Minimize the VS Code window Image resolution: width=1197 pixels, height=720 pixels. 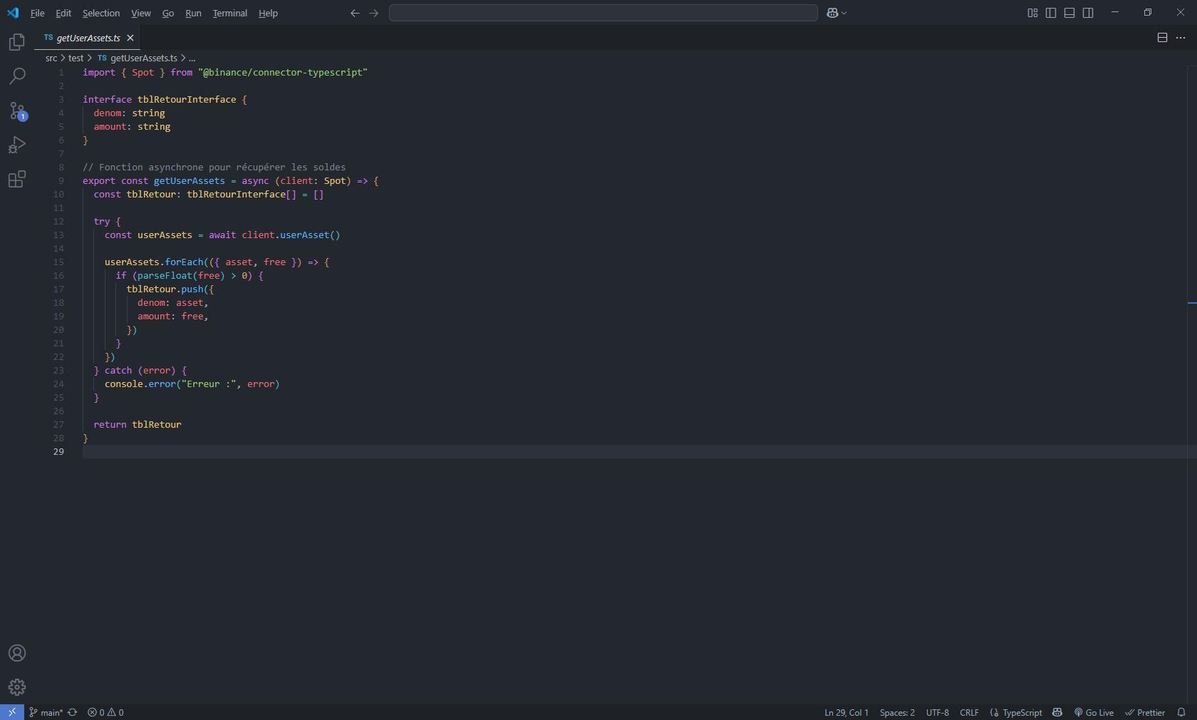[1115, 13]
